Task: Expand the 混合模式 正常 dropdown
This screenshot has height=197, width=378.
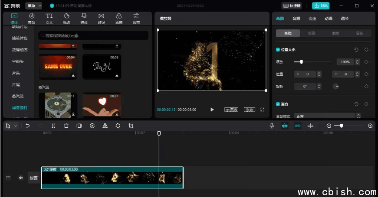Action: pos(328,116)
